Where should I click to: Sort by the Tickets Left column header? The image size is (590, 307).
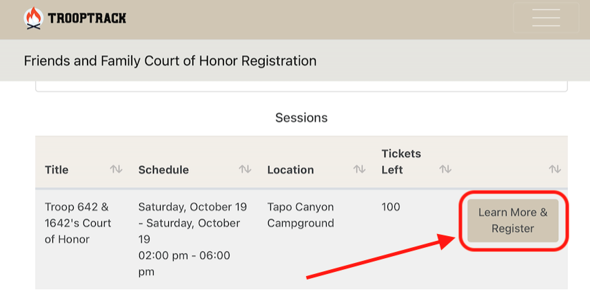[401, 162]
